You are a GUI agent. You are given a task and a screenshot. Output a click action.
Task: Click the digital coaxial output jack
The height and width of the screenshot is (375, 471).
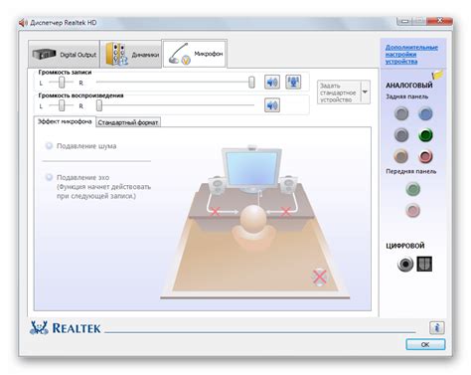pos(405,264)
